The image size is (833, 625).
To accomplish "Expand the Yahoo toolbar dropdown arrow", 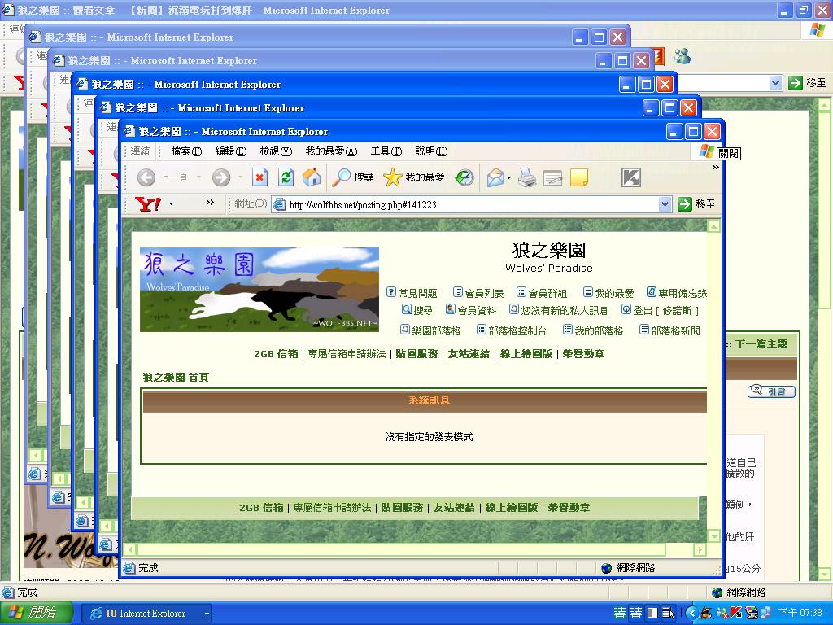I will (x=171, y=204).
